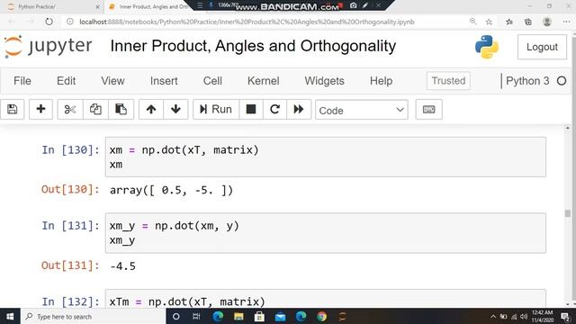This screenshot has height=324, width=576.
Task: Add this page to favorites star icon
Action: tap(489, 22)
